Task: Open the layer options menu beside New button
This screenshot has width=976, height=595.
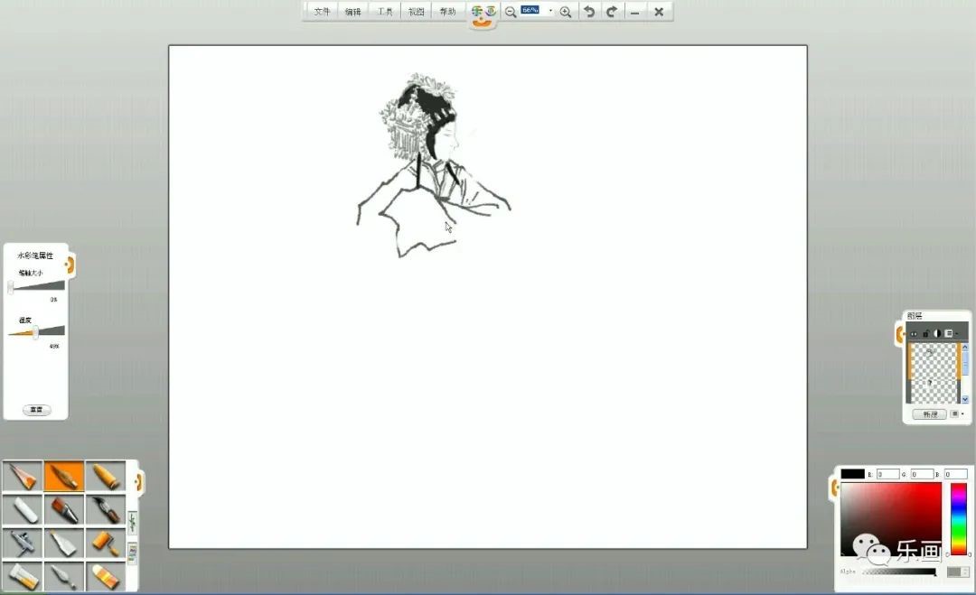Action: click(958, 414)
